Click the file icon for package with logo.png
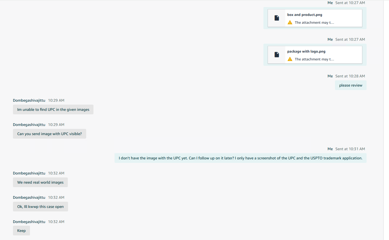Viewport: 389px width, 240px height. click(x=277, y=55)
